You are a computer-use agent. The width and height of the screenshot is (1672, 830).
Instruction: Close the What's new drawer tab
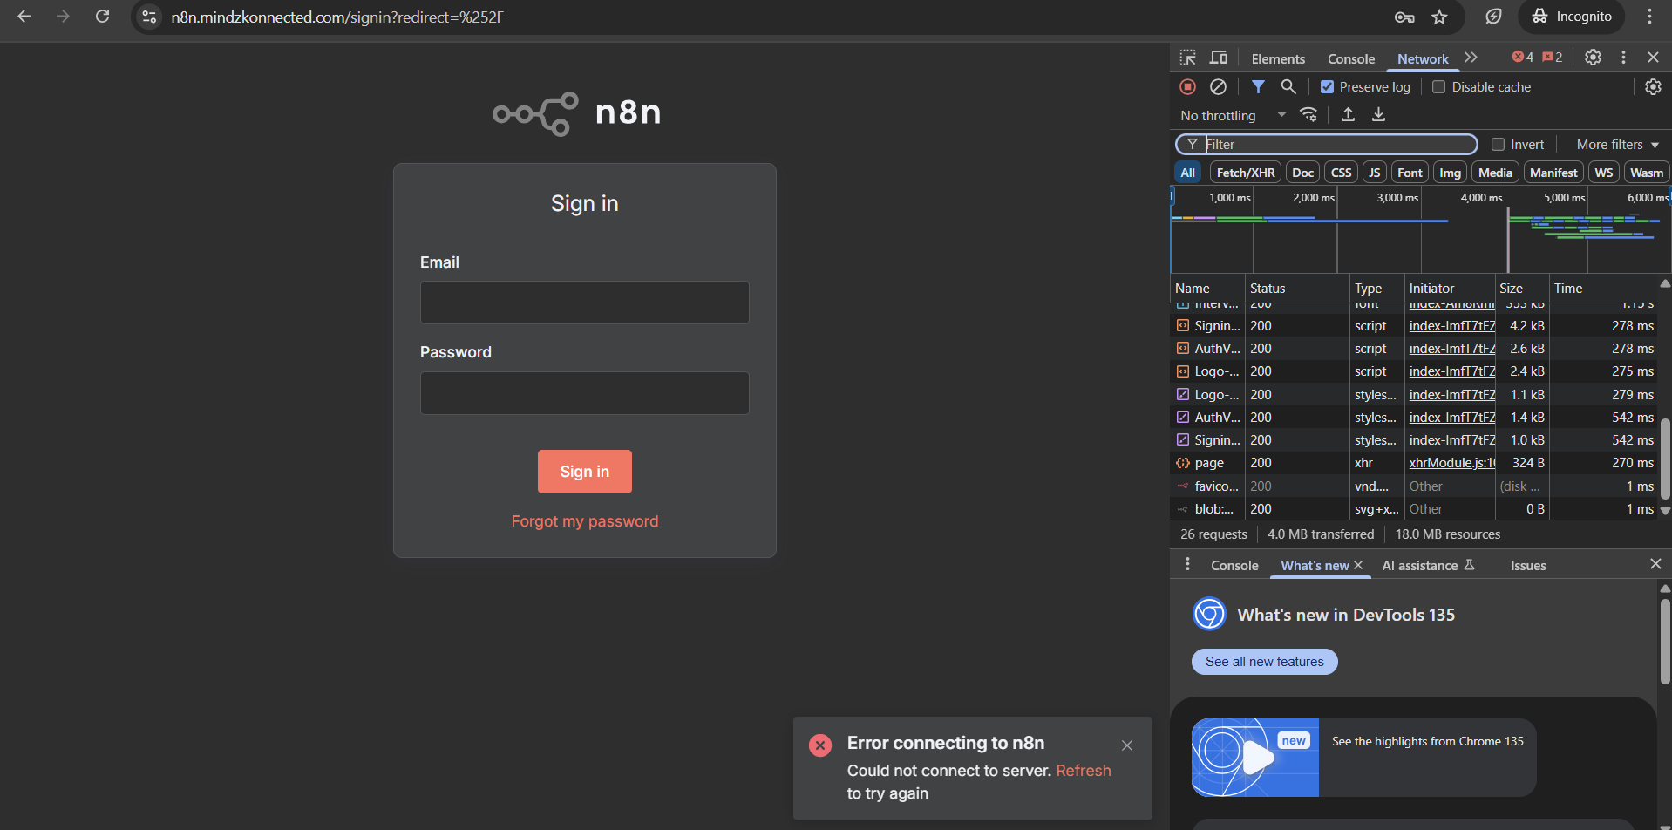[1358, 565]
